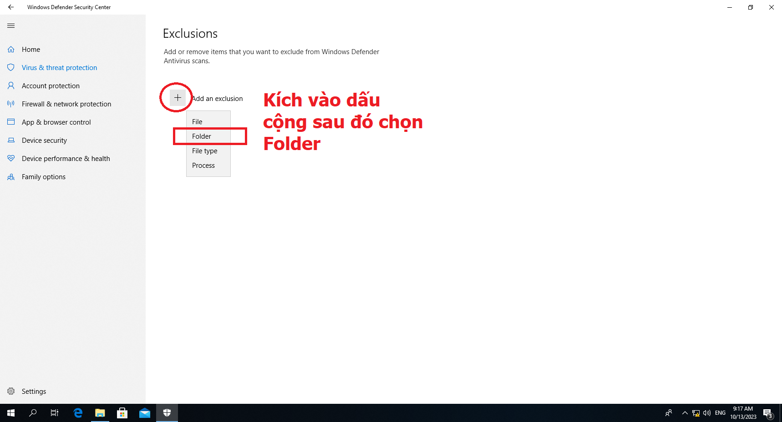Open the clock showing 9:17 AM
782x422 pixels.
point(743,413)
